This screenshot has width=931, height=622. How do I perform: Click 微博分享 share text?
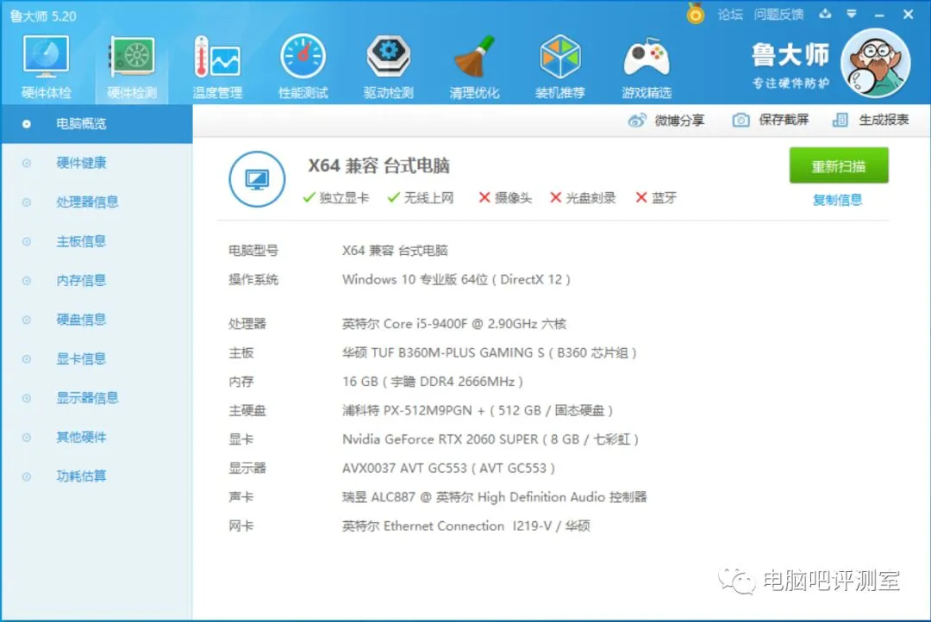[679, 121]
